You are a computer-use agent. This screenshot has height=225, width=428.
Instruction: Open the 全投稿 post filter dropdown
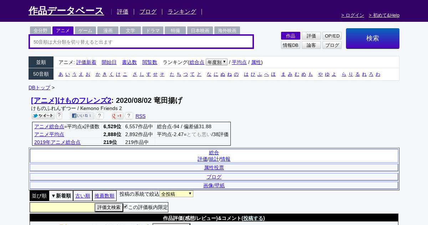(x=176, y=194)
